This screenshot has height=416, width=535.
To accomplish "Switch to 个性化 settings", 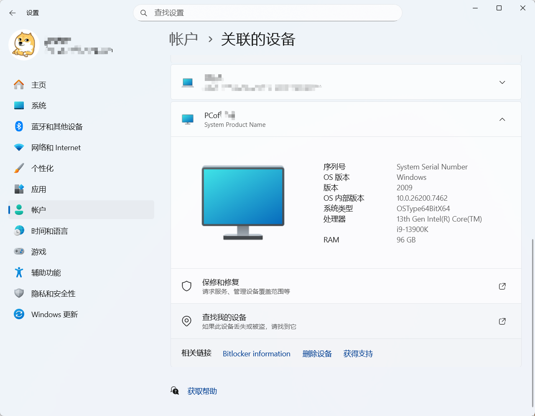I will (81, 168).
